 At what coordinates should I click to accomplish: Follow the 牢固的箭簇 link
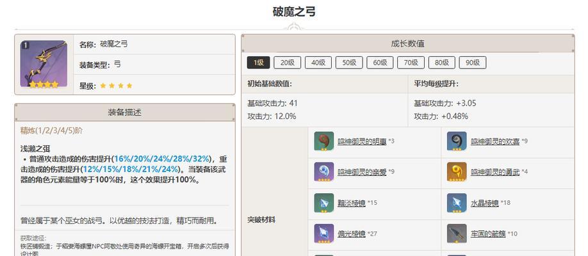point(488,234)
